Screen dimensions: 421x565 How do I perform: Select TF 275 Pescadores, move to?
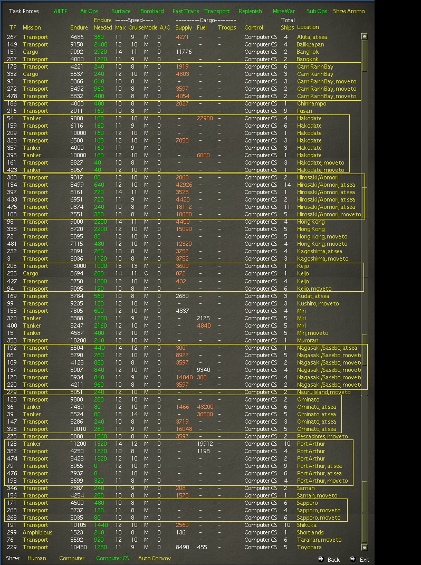point(182,436)
